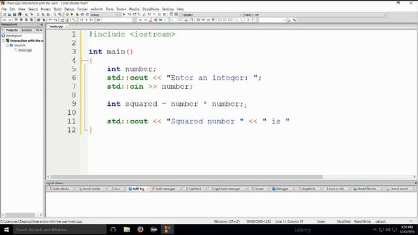Image resolution: width=418 pixels, height=235 pixels.
Task: Click the jump forward arrow icon
Action: (x=10, y=20)
